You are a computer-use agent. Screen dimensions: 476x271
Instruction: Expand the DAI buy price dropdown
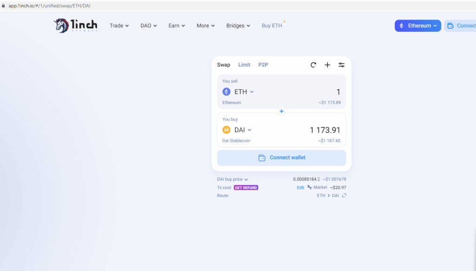[x=232, y=179]
